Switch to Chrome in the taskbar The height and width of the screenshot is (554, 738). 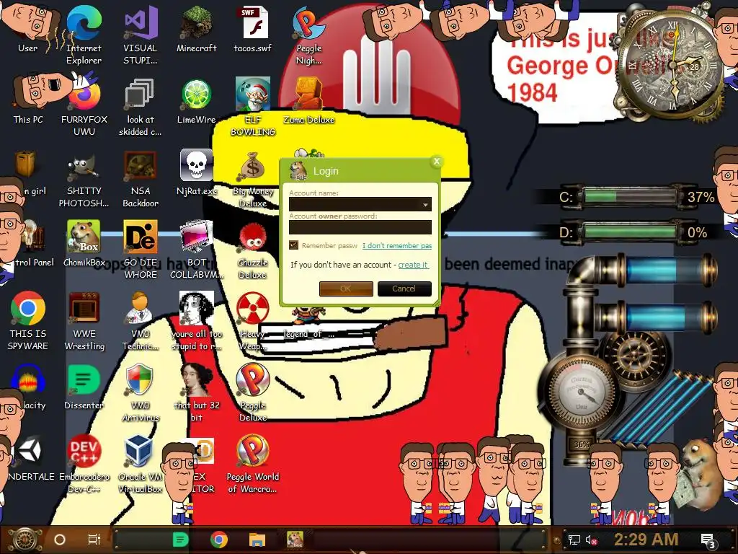(219, 540)
